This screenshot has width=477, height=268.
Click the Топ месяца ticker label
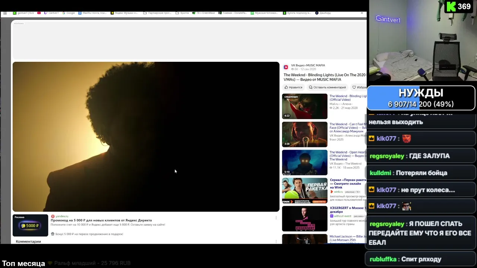pyautogui.click(x=23, y=264)
